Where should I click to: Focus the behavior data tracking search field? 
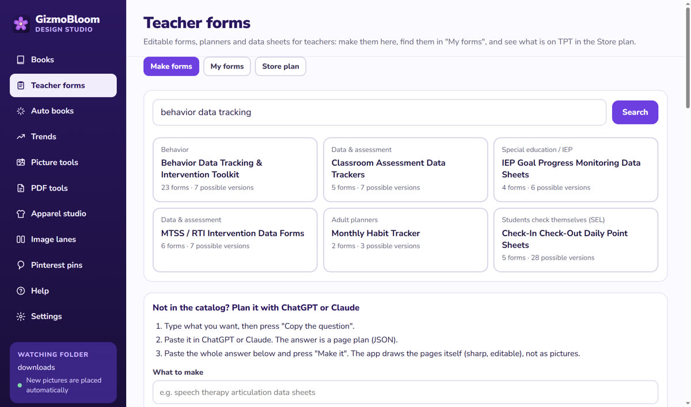379,112
